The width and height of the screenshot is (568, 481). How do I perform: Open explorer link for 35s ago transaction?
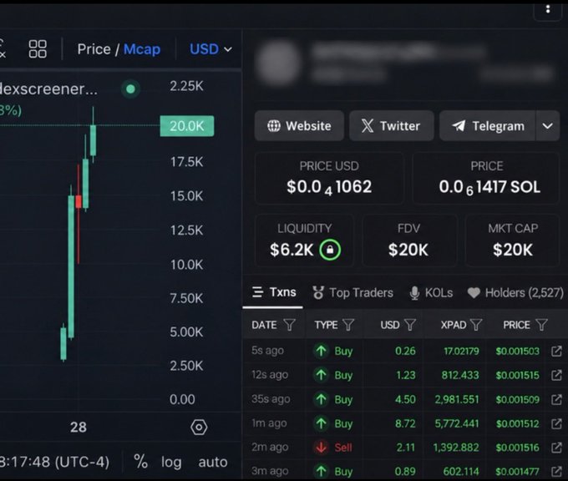556,399
